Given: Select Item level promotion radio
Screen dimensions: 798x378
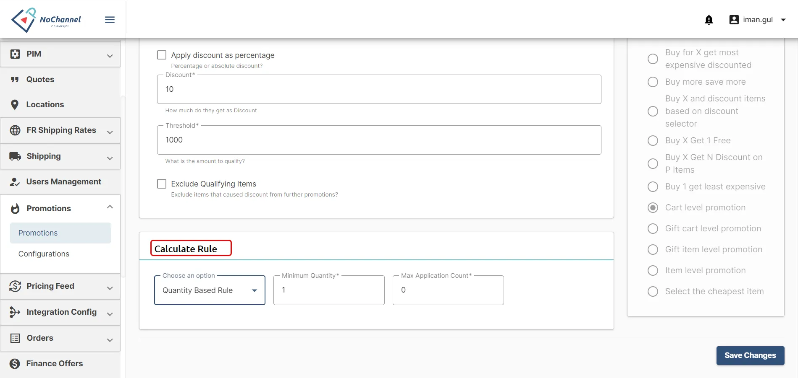Looking at the screenshot, I should [653, 270].
